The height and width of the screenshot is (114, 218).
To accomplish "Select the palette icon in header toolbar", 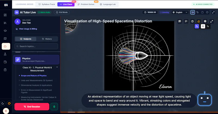I will [x=207, y=12].
